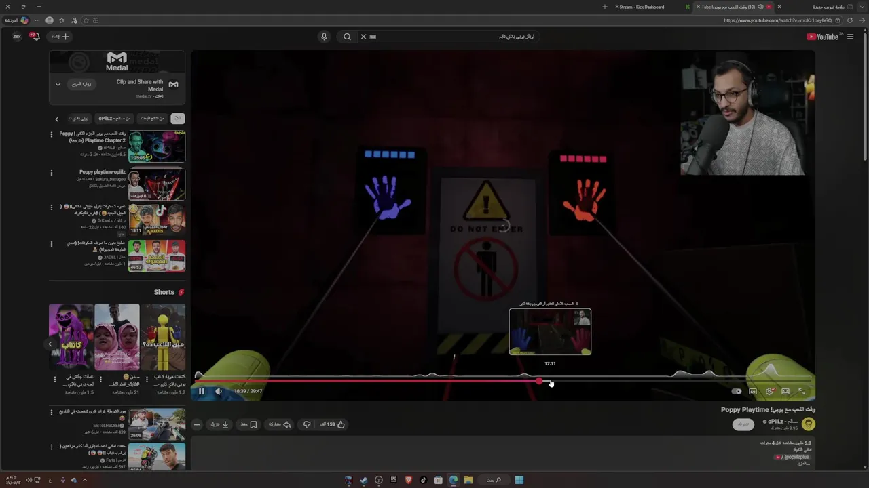The image size is (869, 488).
Task: Open the browser profile avatar
Action: click(x=50, y=20)
